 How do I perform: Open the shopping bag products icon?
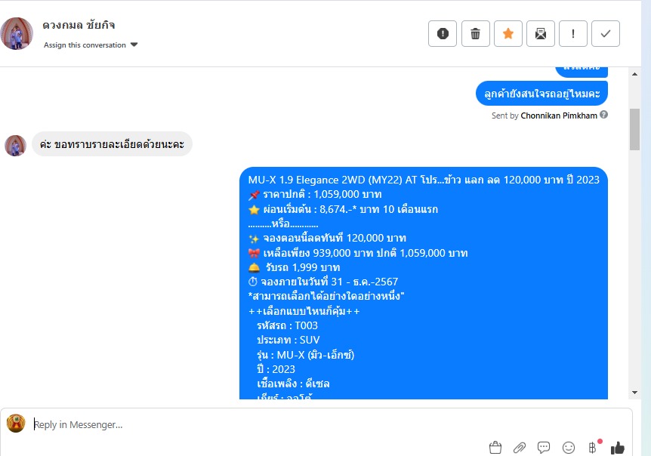(495, 447)
